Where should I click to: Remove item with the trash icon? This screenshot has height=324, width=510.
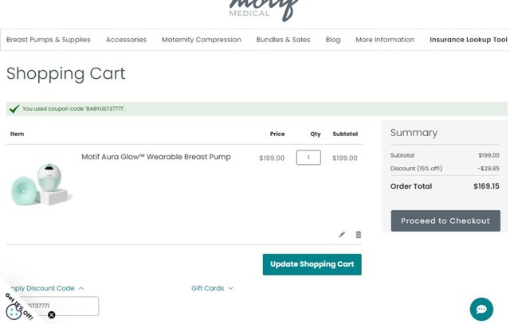[x=358, y=234]
